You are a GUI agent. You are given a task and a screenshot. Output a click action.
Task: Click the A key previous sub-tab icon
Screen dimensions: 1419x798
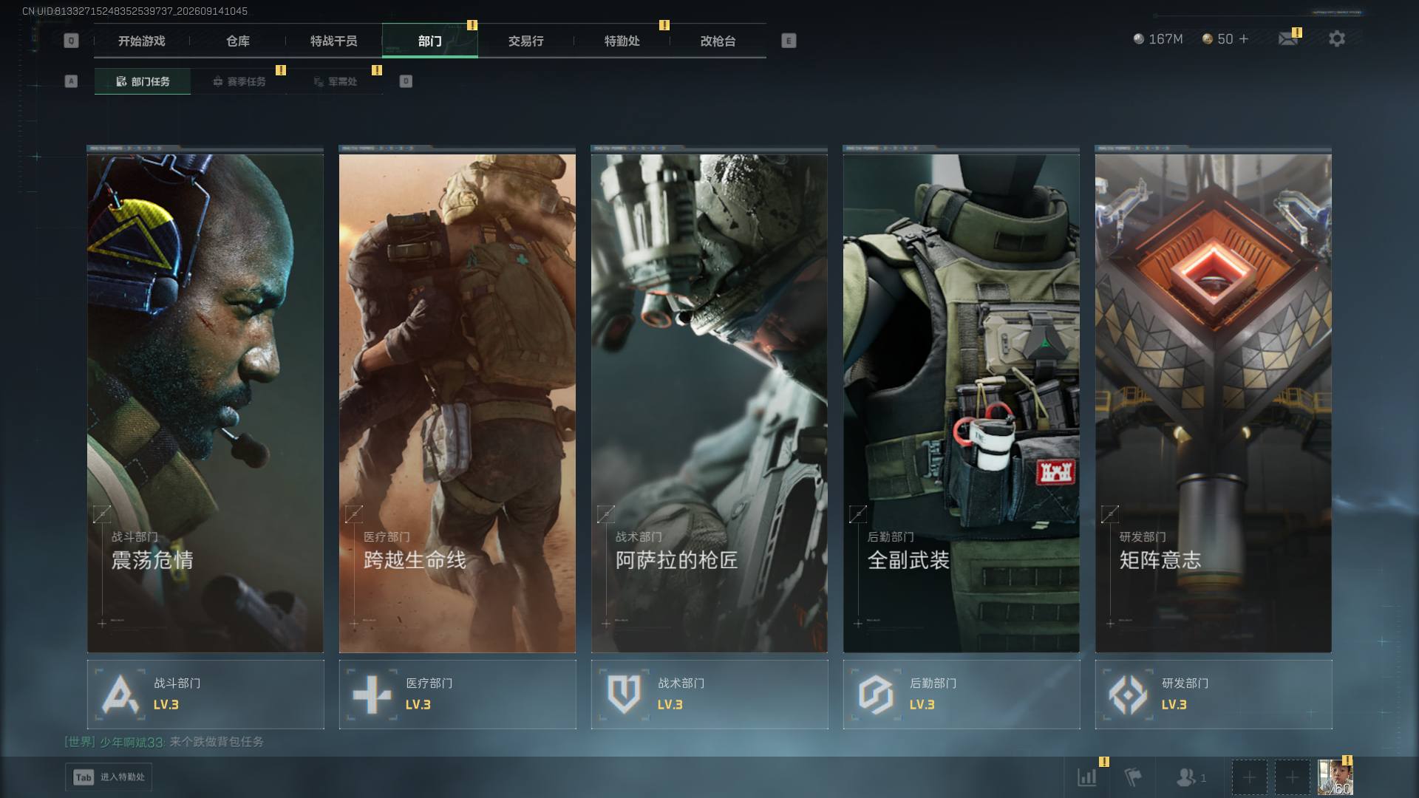71,81
